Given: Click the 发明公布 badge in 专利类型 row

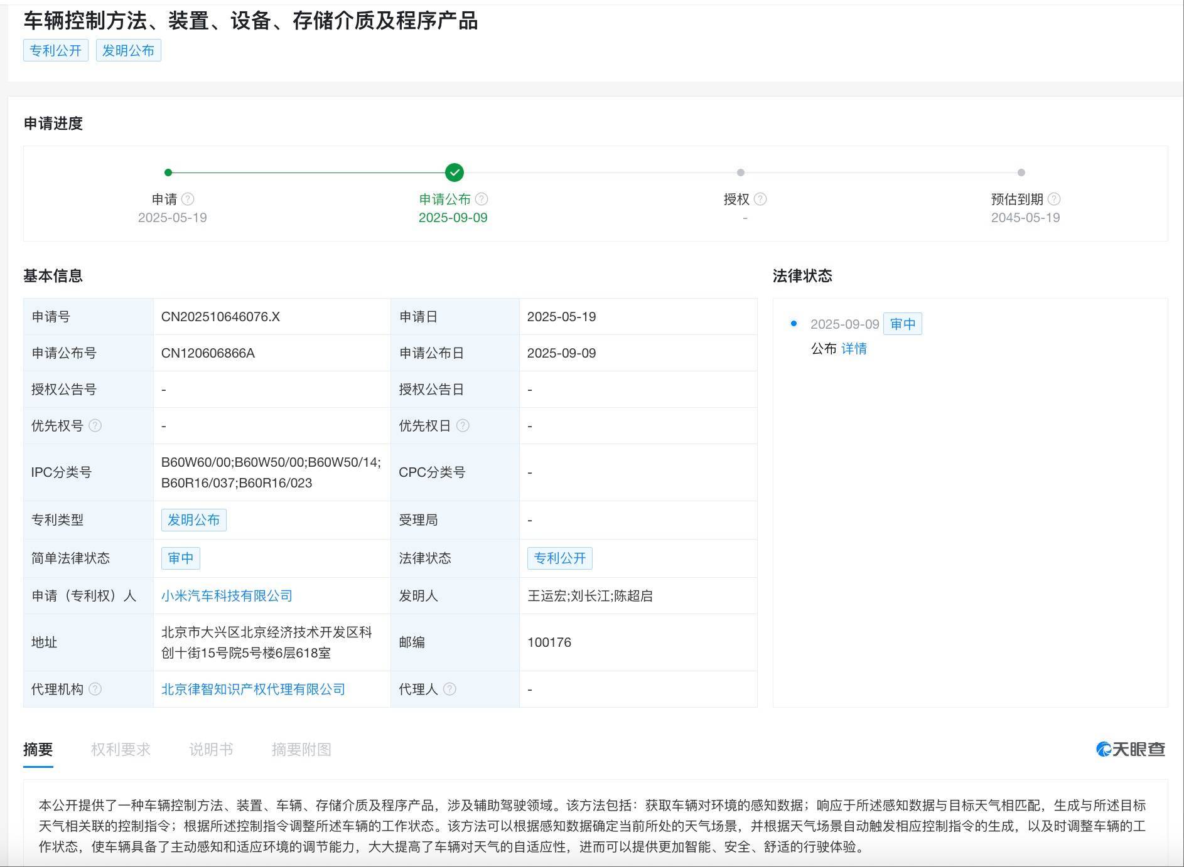Looking at the screenshot, I should tap(194, 519).
